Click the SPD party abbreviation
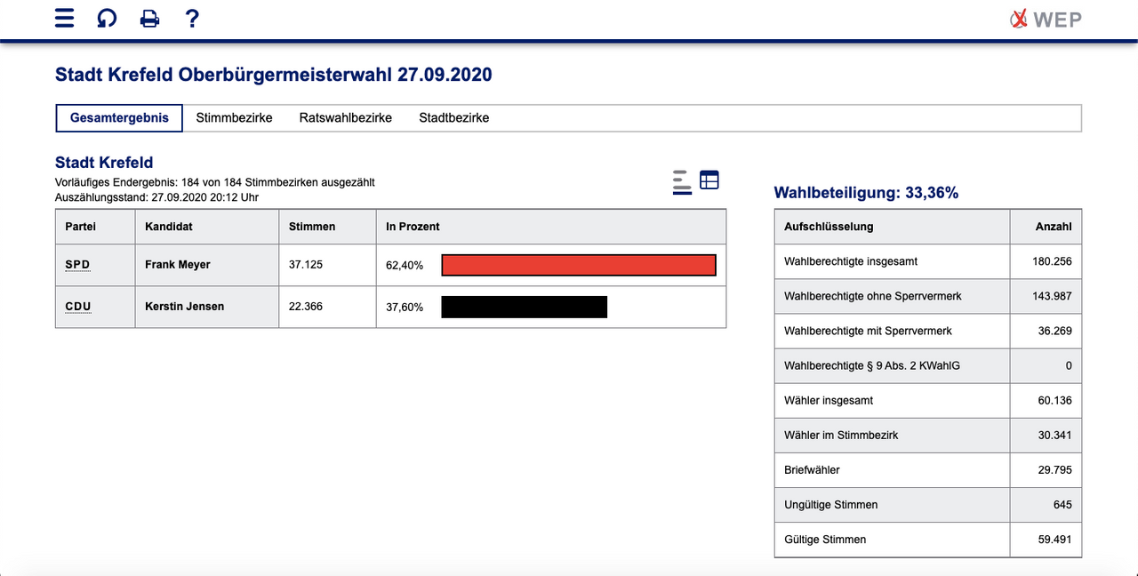The height and width of the screenshot is (576, 1138). click(x=78, y=265)
